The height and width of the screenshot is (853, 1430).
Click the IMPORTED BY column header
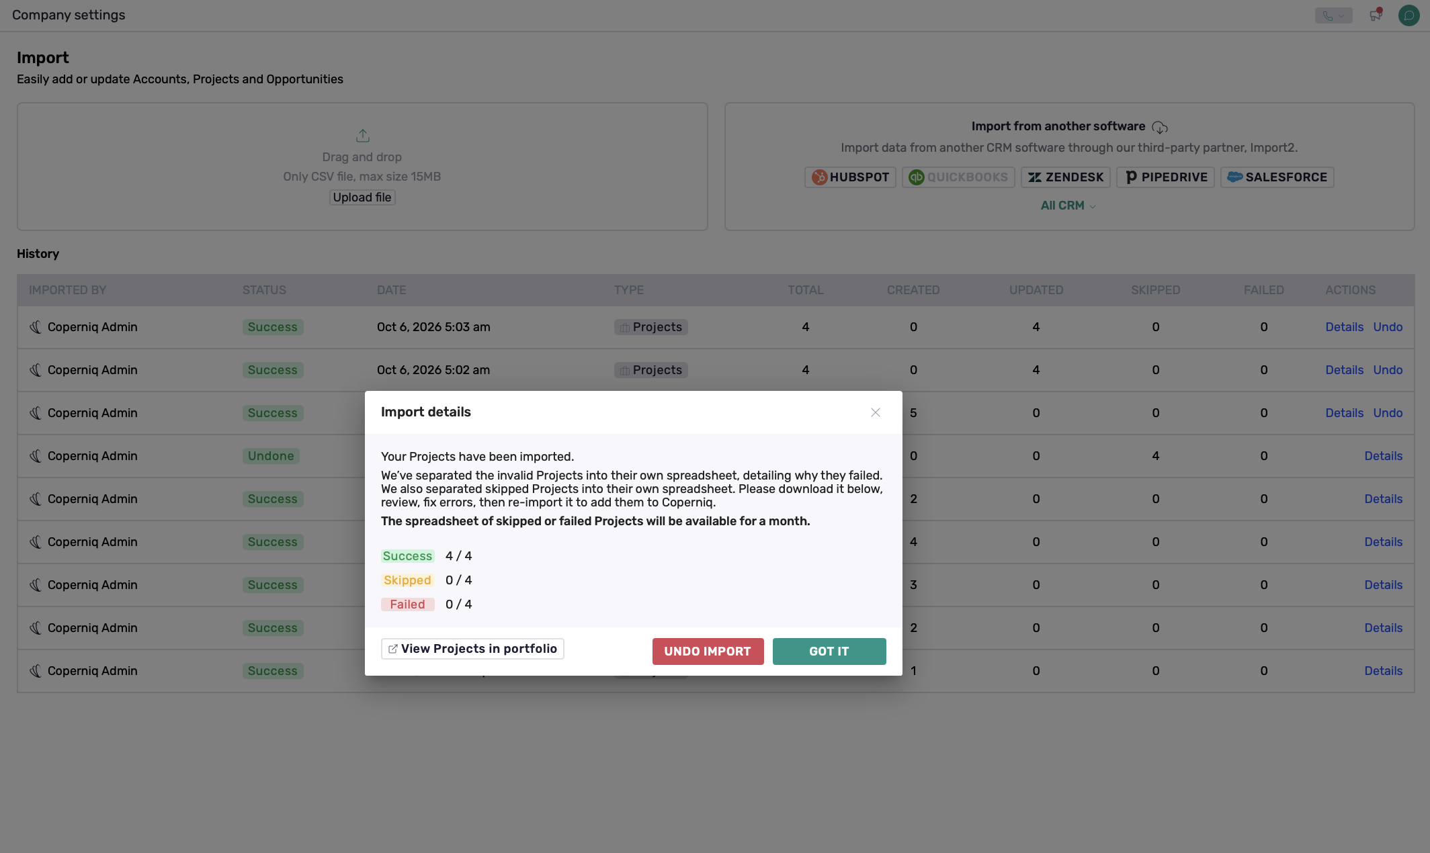[67, 290]
